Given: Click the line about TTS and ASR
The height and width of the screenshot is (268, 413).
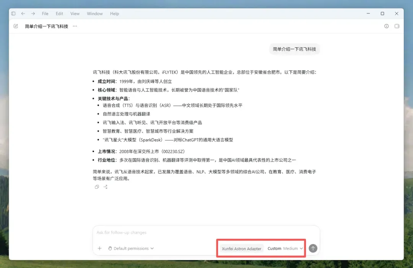Looking at the screenshot, I should [x=172, y=105].
